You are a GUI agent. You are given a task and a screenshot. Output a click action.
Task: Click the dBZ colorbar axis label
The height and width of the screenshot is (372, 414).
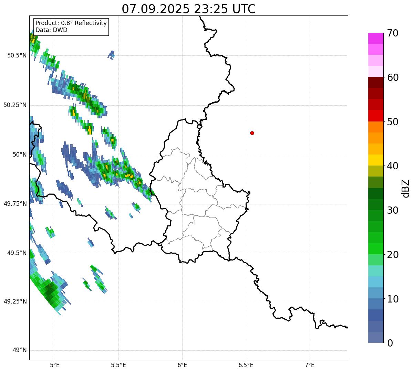click(x=406, y=188)
